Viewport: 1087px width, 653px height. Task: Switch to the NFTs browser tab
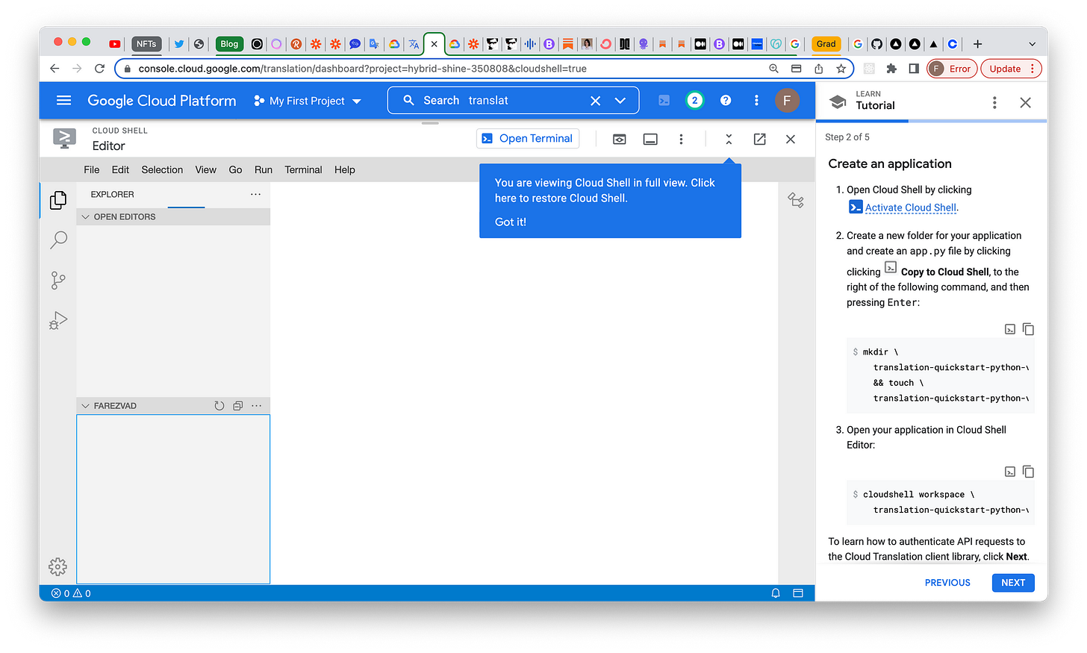pyautogui.click(x=146, y=44)
